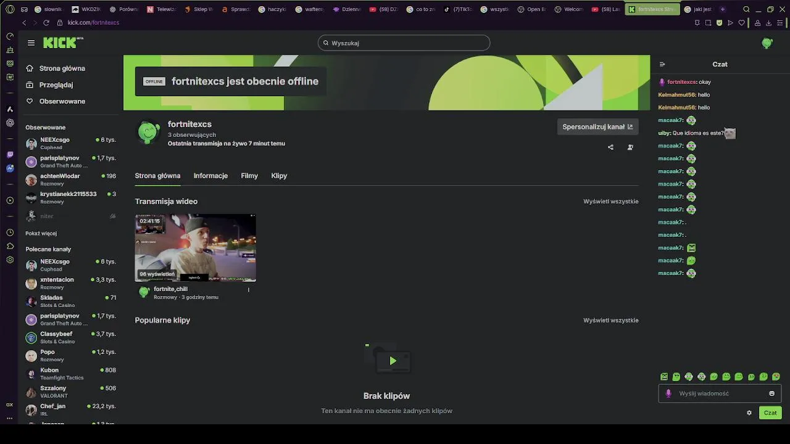Open Skladas Slots & Casino channel
The width and height of the screenshot is (790, 444).
(70, 301)
